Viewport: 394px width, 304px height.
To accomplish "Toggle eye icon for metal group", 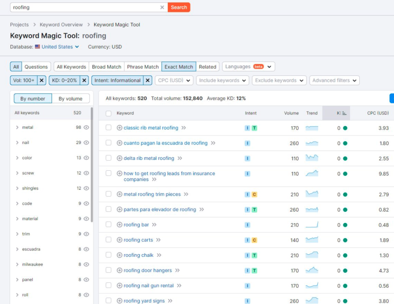I will click(x=86, y=128).
